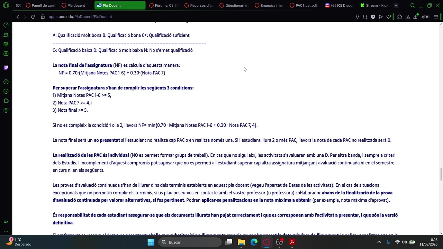The image size is (443, 249).
Task: Click the pin icon in address bar
Action: 358,17
